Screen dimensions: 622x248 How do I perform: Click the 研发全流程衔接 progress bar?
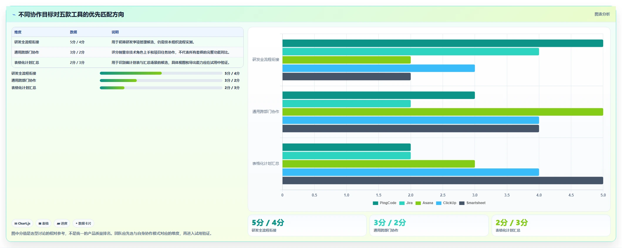(161, 73)
